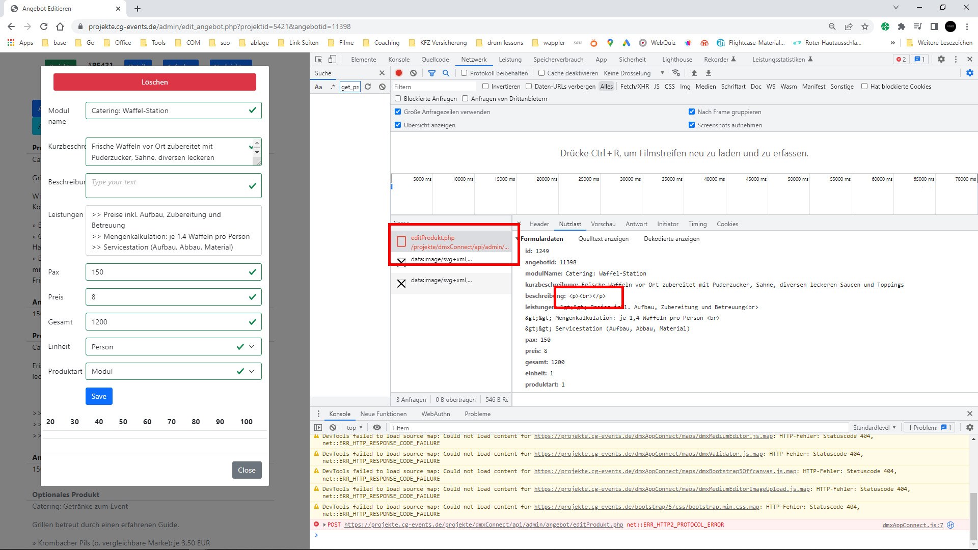978x550 pixels.
Task: Click the DevTools element inspector icon
Action: (319, 60)
